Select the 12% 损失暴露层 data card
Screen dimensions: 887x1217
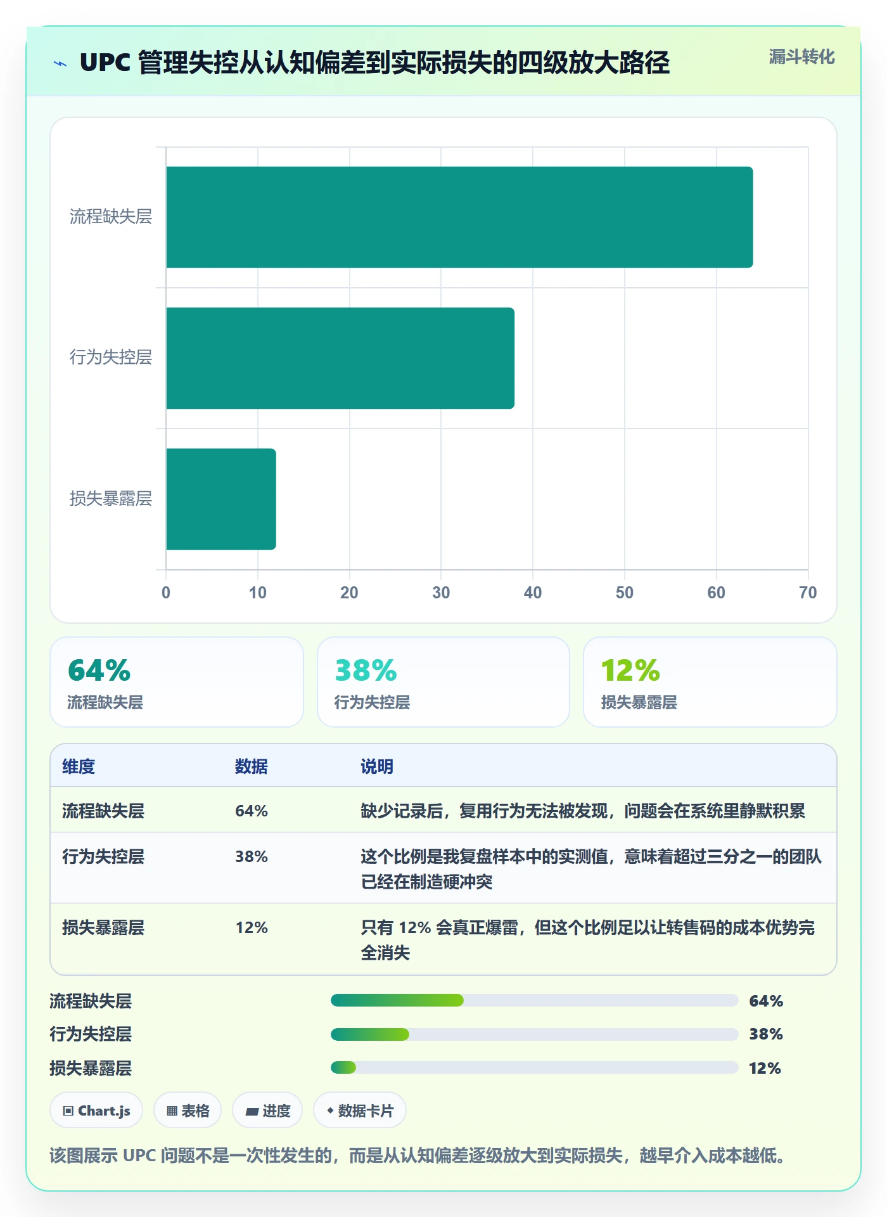(x=710, y=682)
